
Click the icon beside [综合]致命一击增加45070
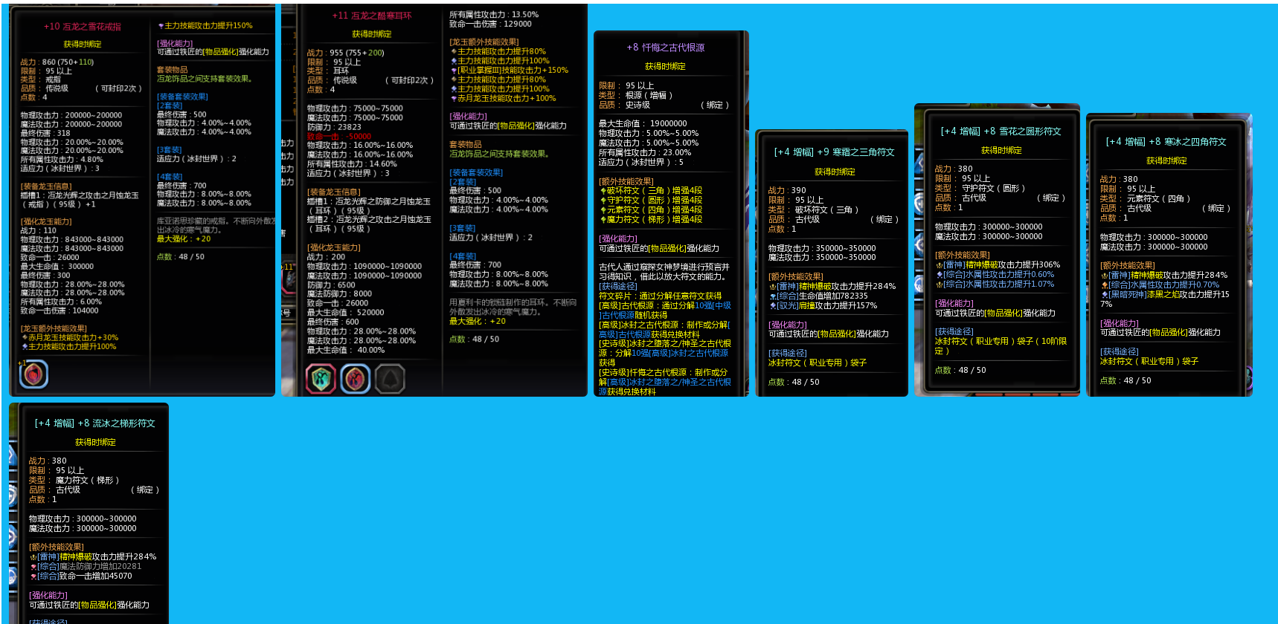click(x=33, y=576)
